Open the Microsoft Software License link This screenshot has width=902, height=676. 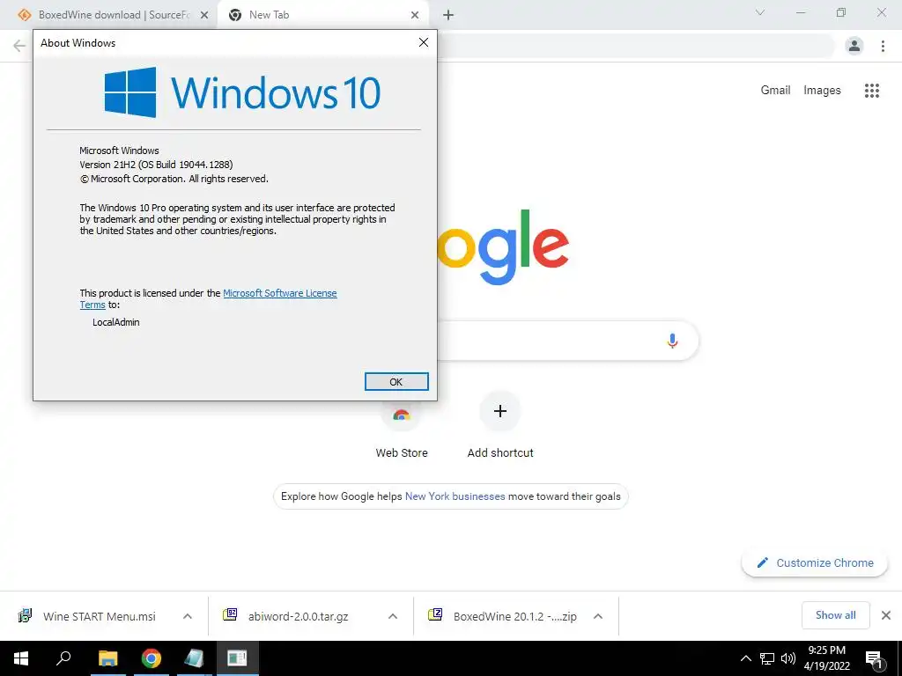click(x=279, y=293)
